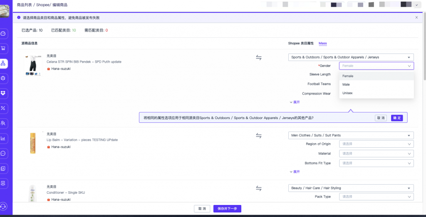Click 确定 in the apply-attributes popup
This screenshot has height=217, width=426.
[397, 118]
